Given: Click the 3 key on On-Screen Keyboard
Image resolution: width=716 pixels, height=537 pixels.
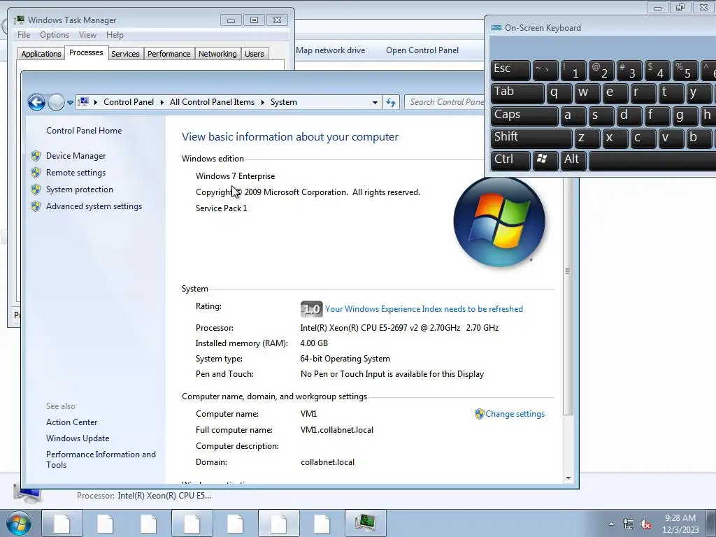Looking at the screenshot, I should click(629, 71).
